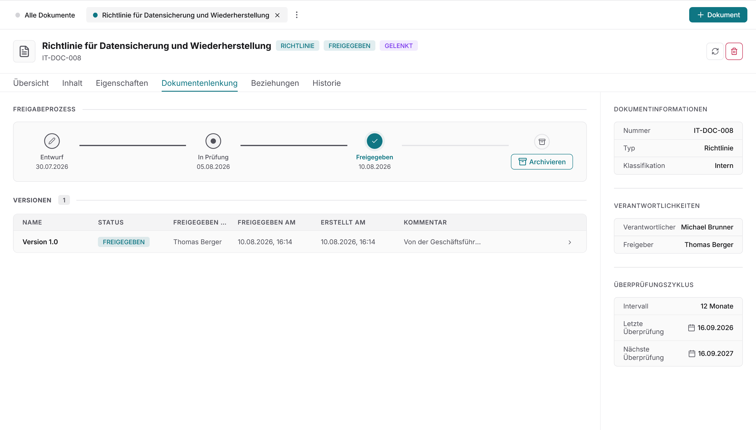Click the KOMMENTAR column header
This screenshot has width=756, height=430.
click(x=425, y=222)
